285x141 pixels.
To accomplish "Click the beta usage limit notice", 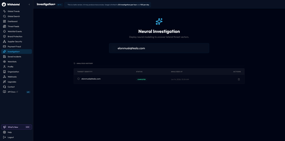I will point(108,5).
